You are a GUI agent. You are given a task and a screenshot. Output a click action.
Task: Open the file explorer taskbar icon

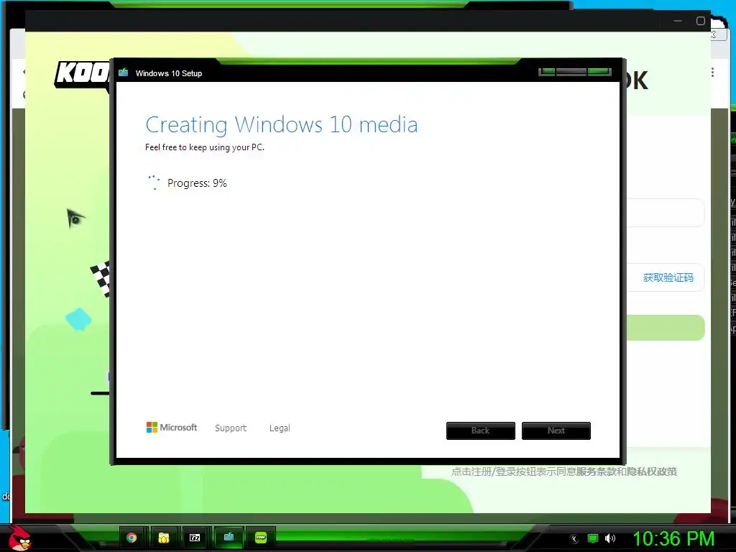163,538
